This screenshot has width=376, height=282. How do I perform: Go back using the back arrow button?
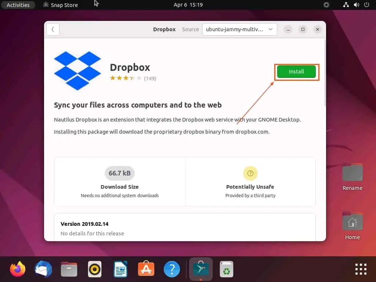click(53, 29)
